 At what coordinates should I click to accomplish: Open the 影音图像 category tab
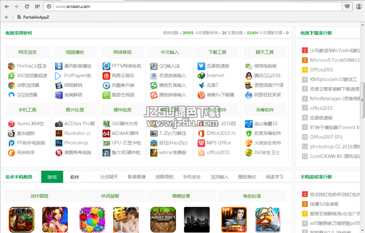point(137,177)
